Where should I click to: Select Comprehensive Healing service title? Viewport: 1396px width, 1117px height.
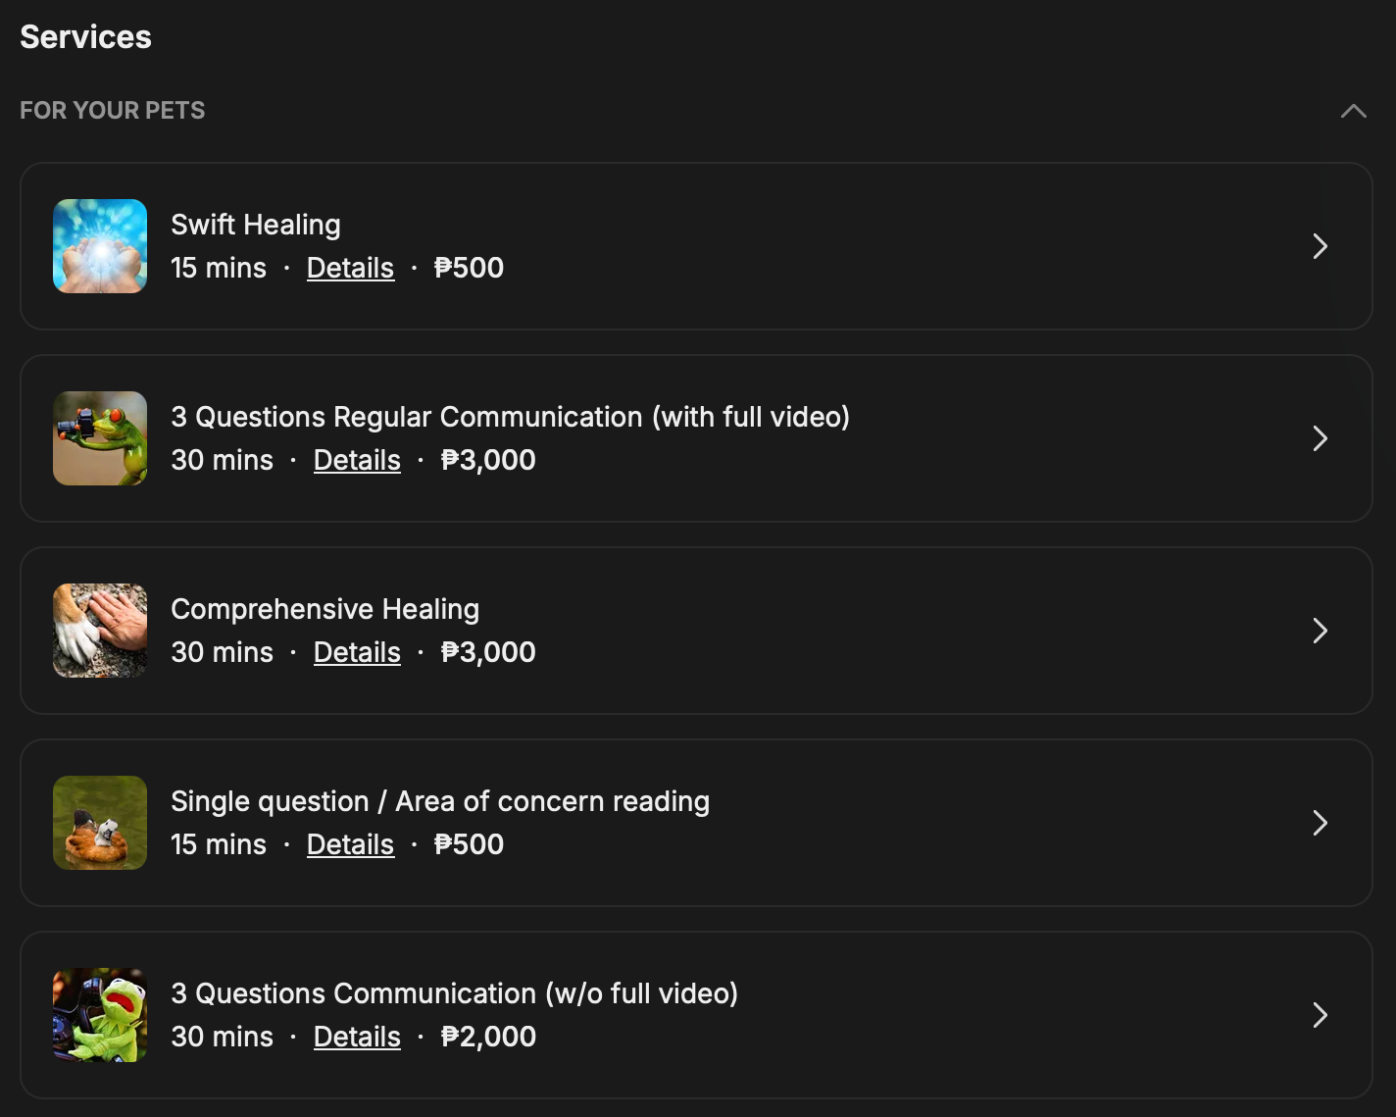point(325,609)
